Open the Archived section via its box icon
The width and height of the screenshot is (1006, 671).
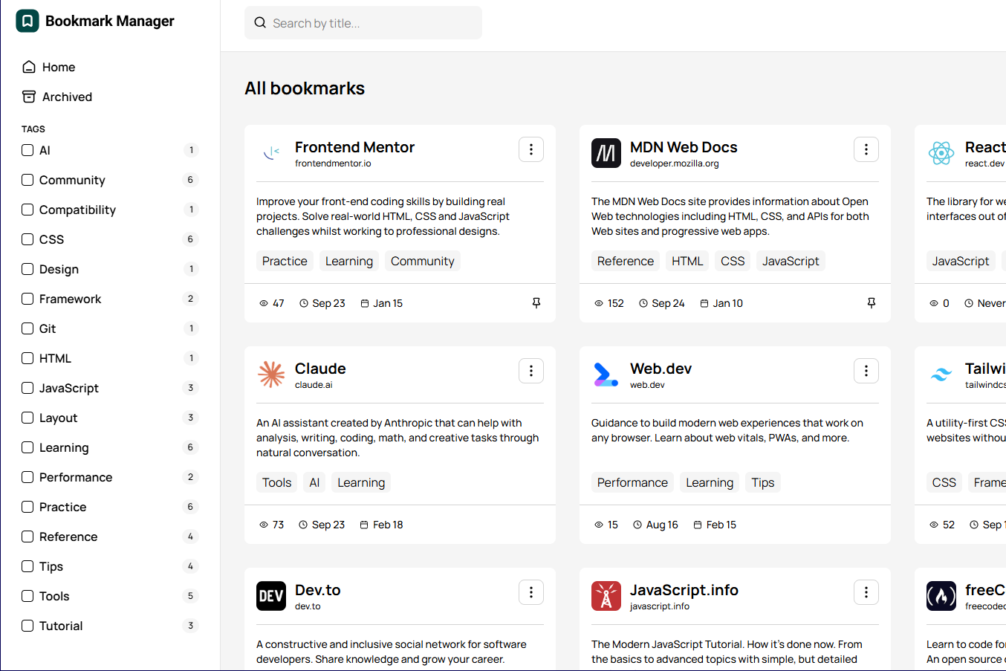[x=28, y=97]
